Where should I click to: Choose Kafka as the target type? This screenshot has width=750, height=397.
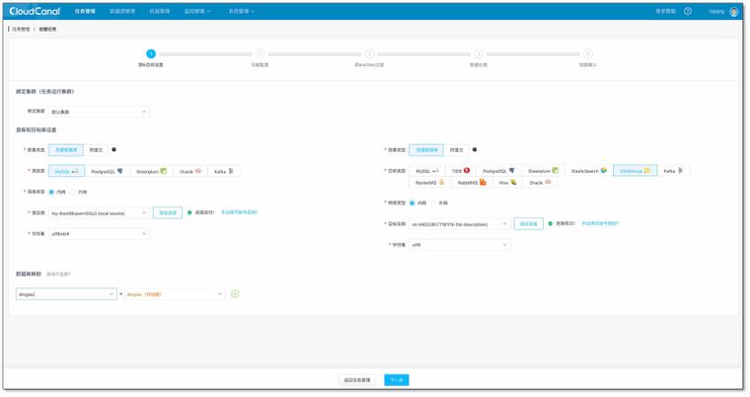pos(673,171)
